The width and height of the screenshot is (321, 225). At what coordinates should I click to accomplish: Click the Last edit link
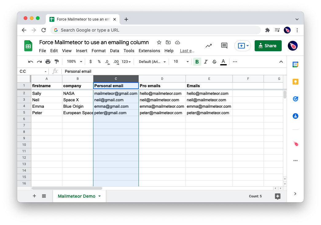pyautogui.click(x=187, y=51)
